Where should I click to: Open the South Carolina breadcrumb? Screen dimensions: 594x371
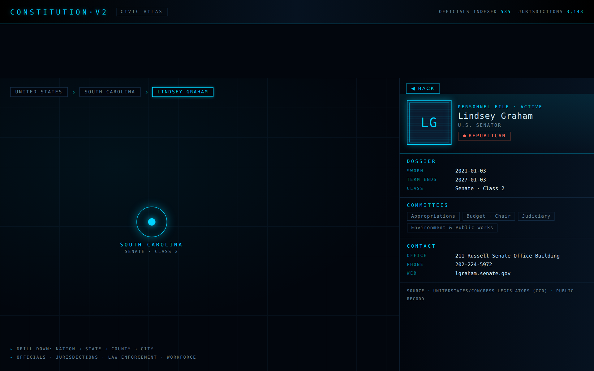tap(110, 92)
